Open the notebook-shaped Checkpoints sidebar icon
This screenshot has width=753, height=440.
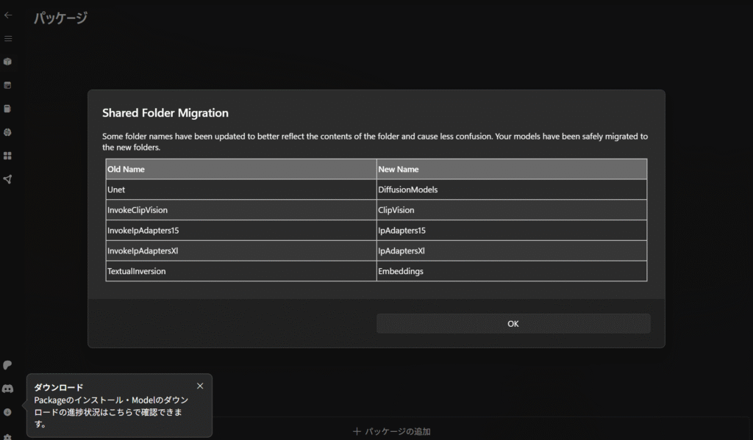click(x=8, y=109)
